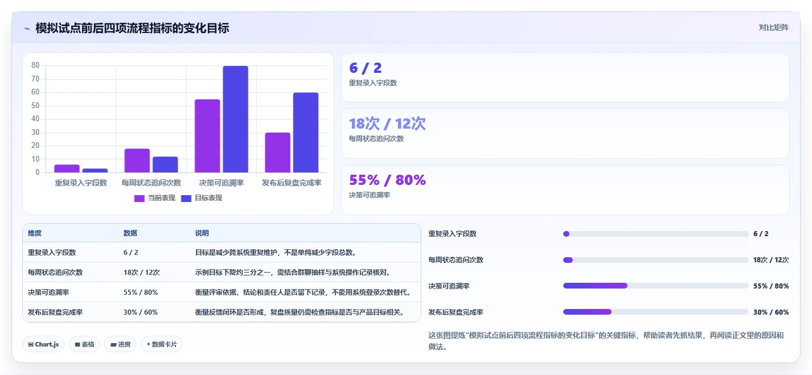Click the 目标表现 bar for 每周状态追问次数
The image size is (812, 375).
pos(165,164)
